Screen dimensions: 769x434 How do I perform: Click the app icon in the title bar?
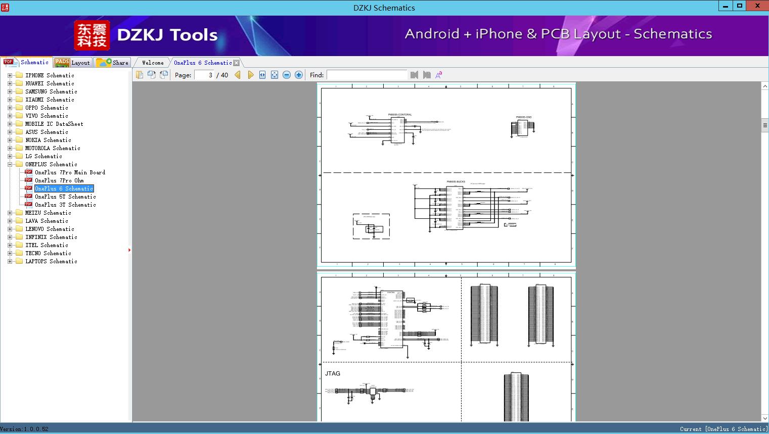[5, 7]
